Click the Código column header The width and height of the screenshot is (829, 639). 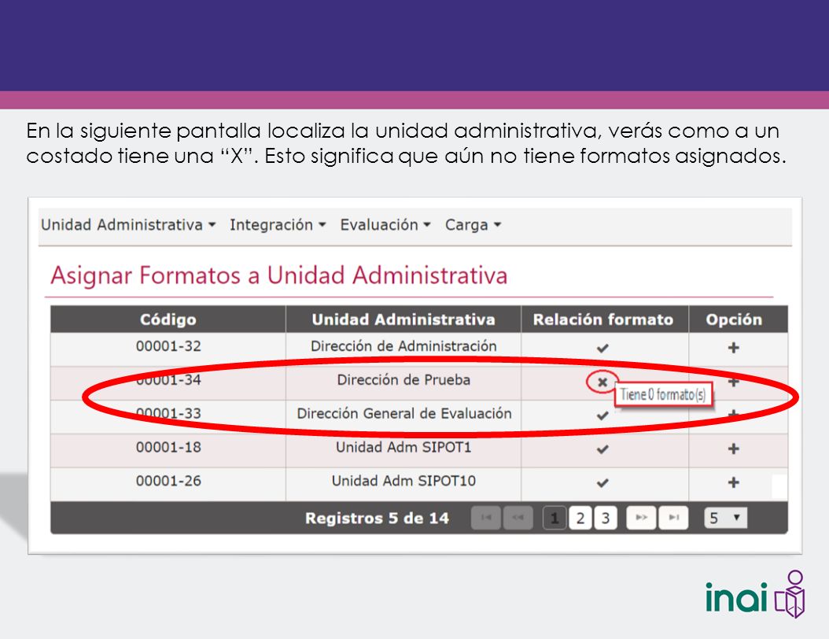[x=168, y=319]
